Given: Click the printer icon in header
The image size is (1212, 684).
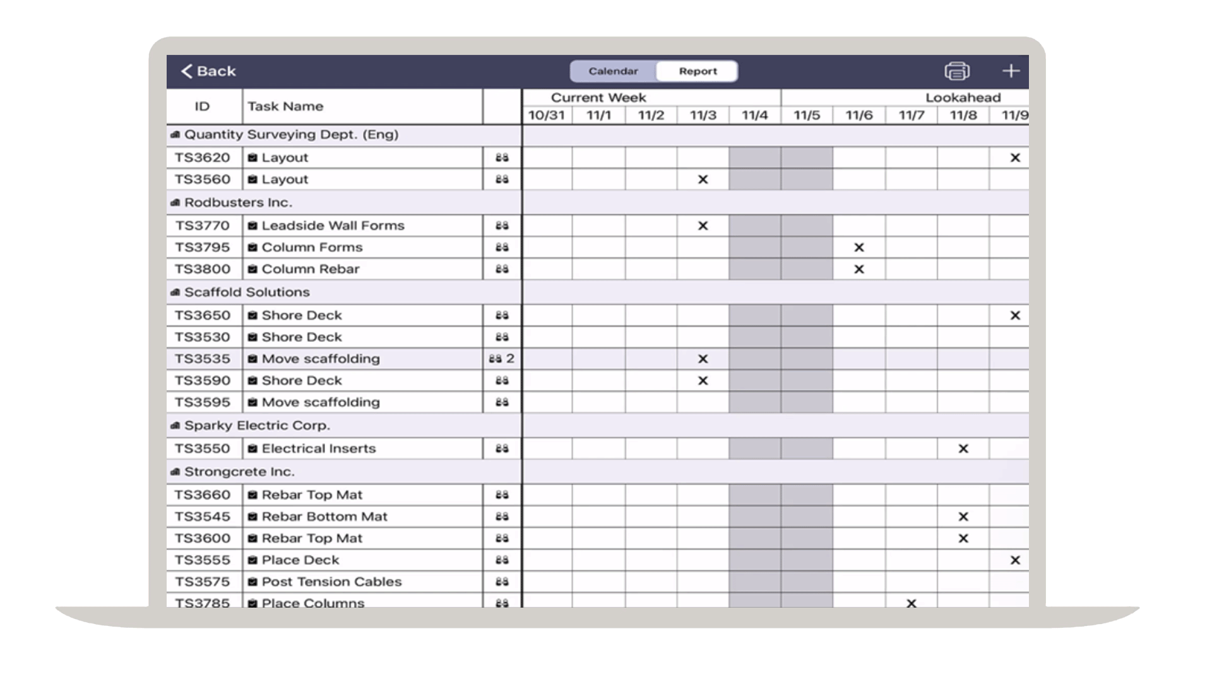Looking at the screenshot, I should tap(956, 71).
